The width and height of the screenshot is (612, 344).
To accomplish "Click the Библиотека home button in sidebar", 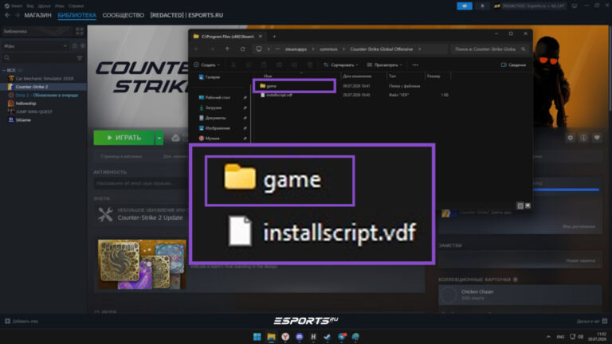I will click(x=37, y=31).
